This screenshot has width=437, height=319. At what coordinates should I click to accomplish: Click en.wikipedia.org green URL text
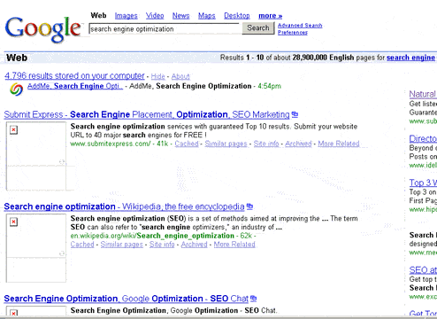(152, 236)
